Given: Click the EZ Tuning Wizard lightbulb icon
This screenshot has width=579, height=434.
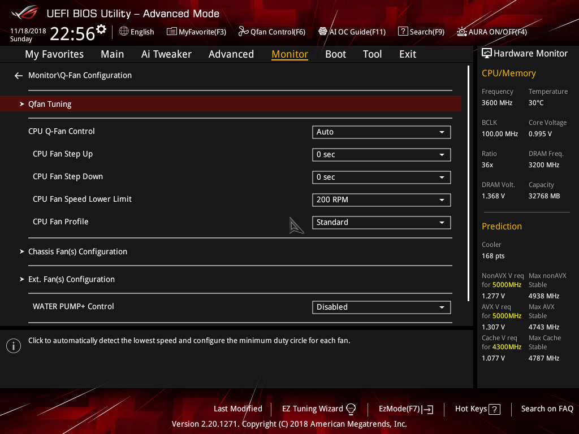Looking at the screenshot, I should (351, 409).
